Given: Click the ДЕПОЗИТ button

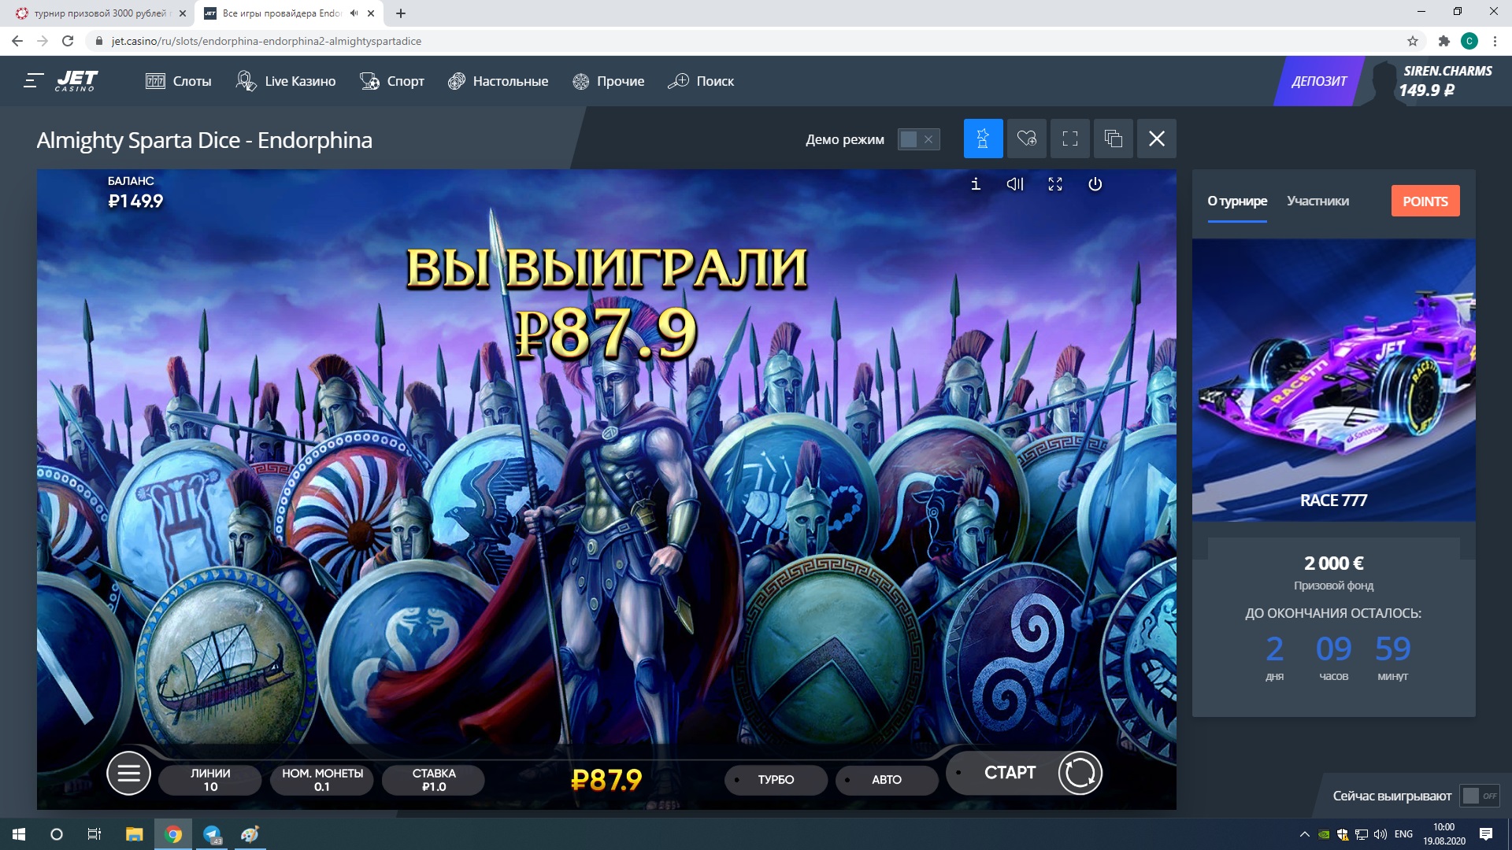Looking at the screenshot, I should pyautogui.click(x=1319, y=81).
